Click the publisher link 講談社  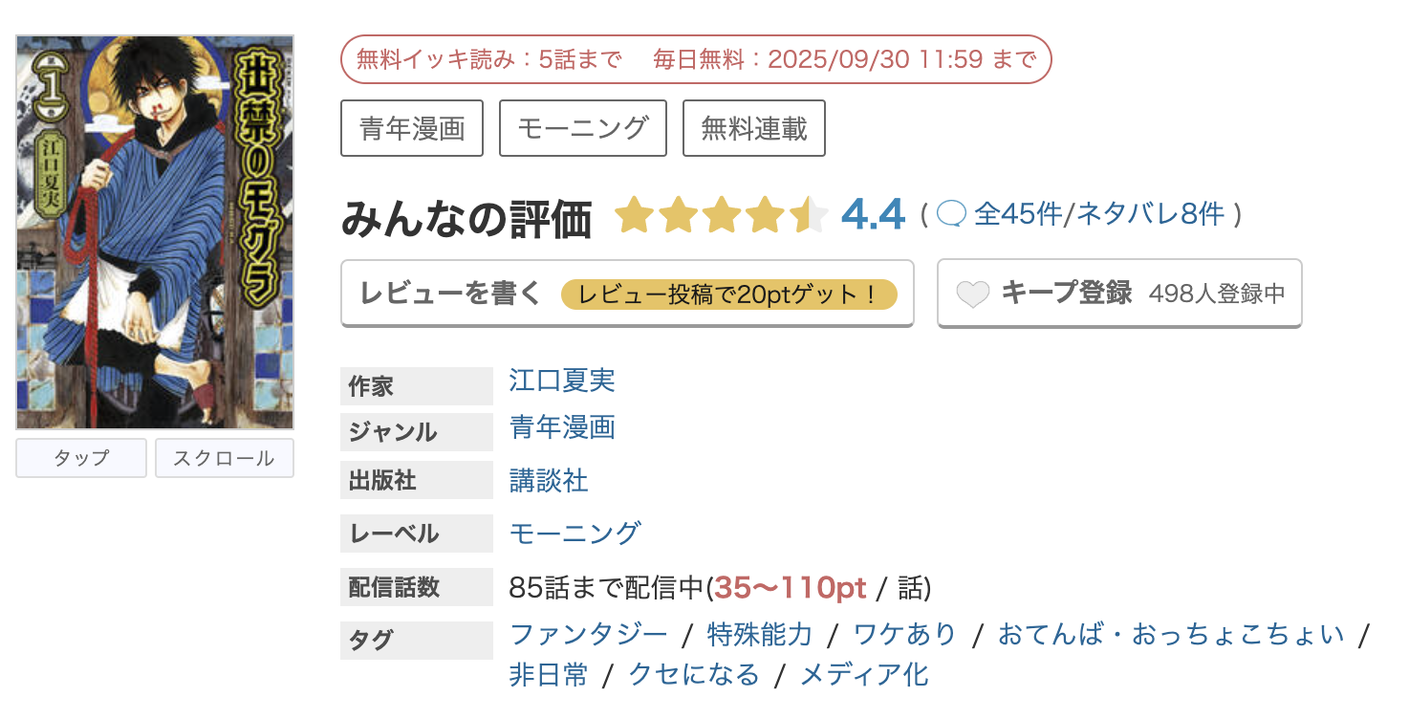(x=547, y=482)
